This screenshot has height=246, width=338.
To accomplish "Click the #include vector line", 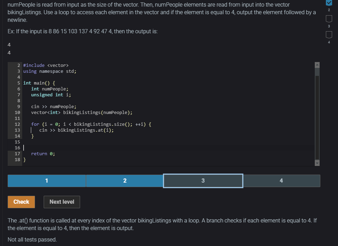I will pyautogui.click(x=45, y=65).
